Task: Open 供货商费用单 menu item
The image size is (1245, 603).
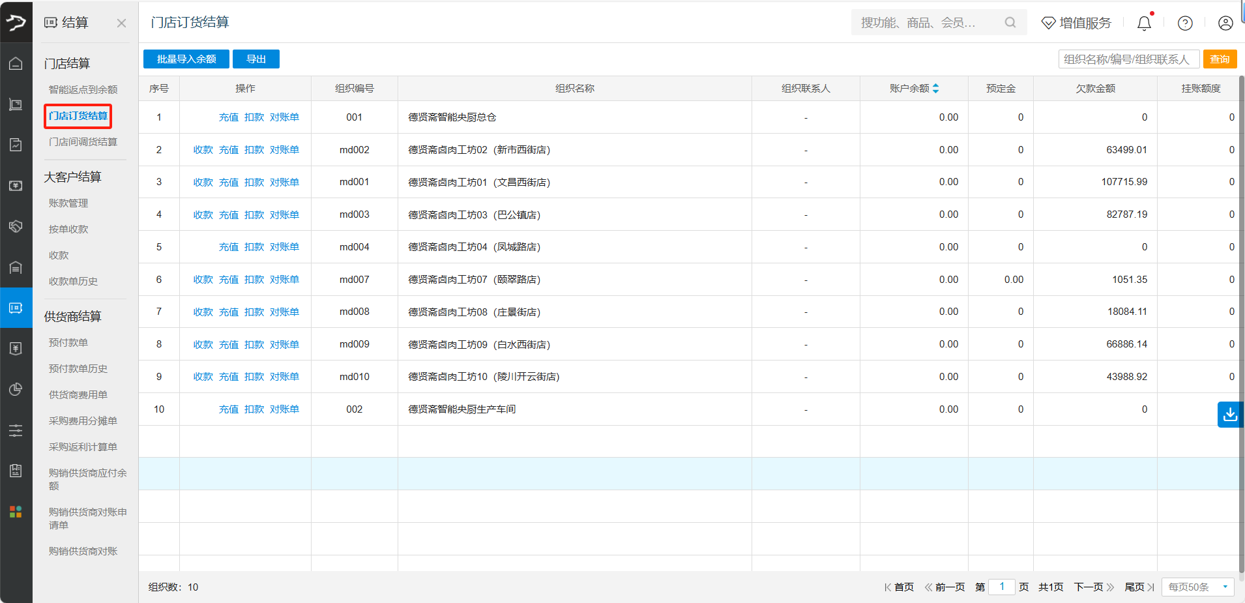Action: (x=78, y=395)
